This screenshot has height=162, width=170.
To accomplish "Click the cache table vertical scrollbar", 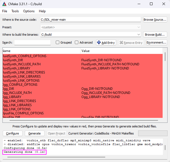I will click(x=165, y=57).
